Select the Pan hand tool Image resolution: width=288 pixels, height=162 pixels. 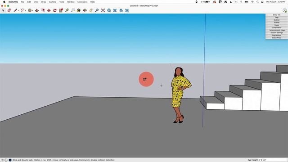91,10
